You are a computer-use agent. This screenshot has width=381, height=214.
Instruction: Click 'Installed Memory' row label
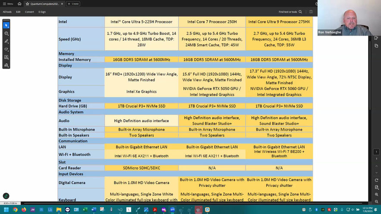pyautogui.click(x=75, y=59)
